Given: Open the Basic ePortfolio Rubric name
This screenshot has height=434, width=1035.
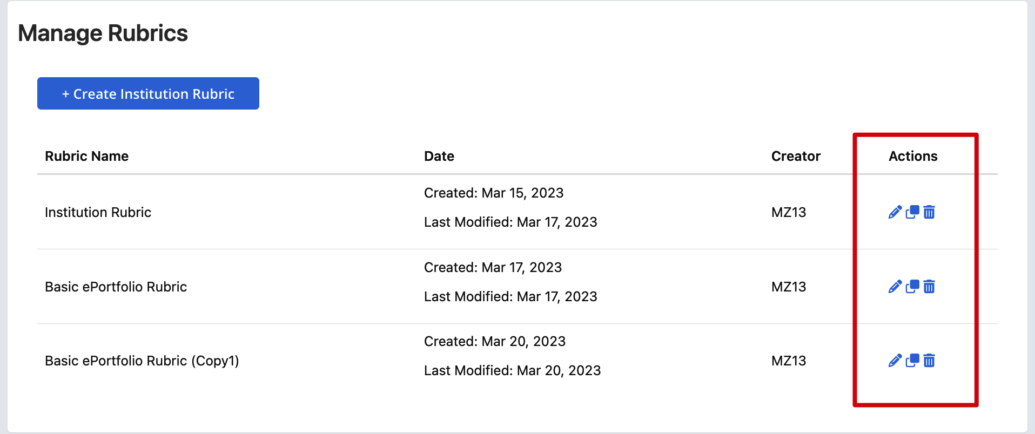Looking at the screenshot, I should click(116, 287).
